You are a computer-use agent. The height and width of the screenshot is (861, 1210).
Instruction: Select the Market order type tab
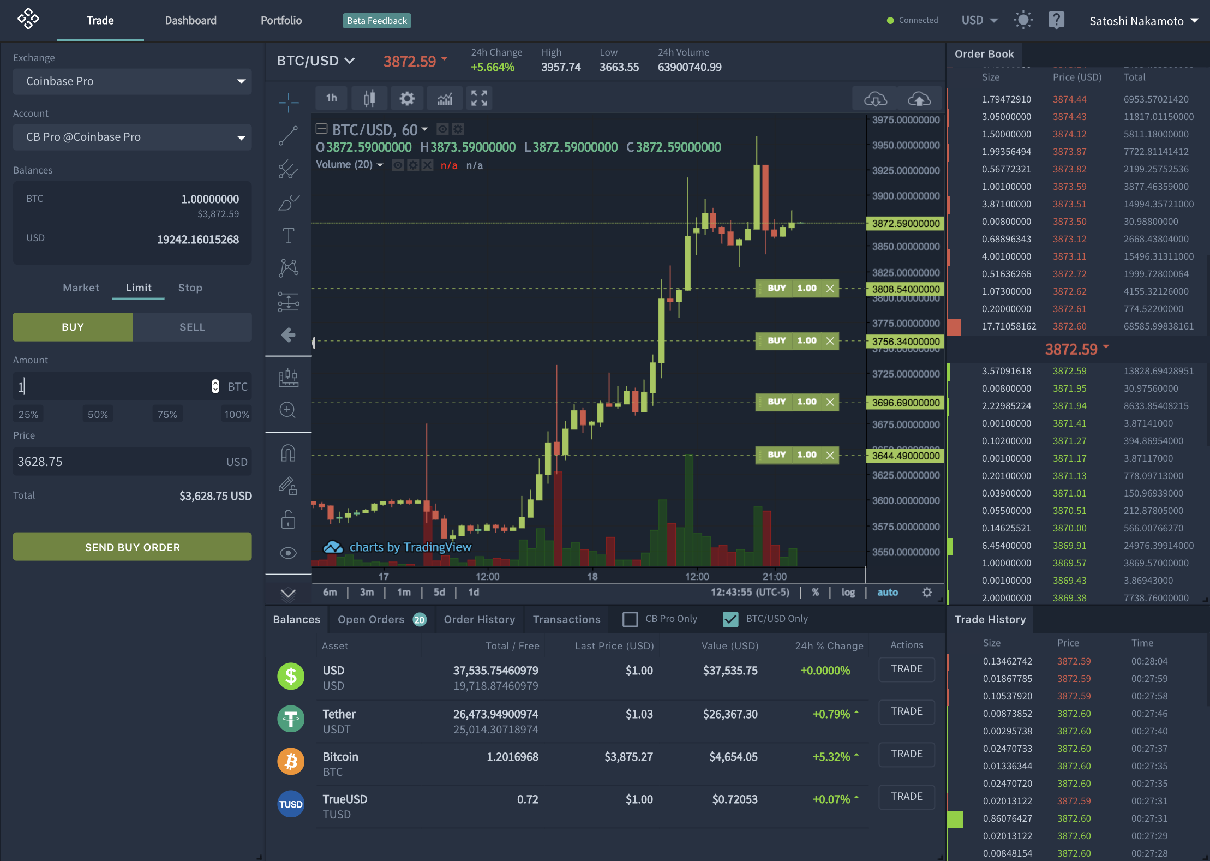[81, 288]
